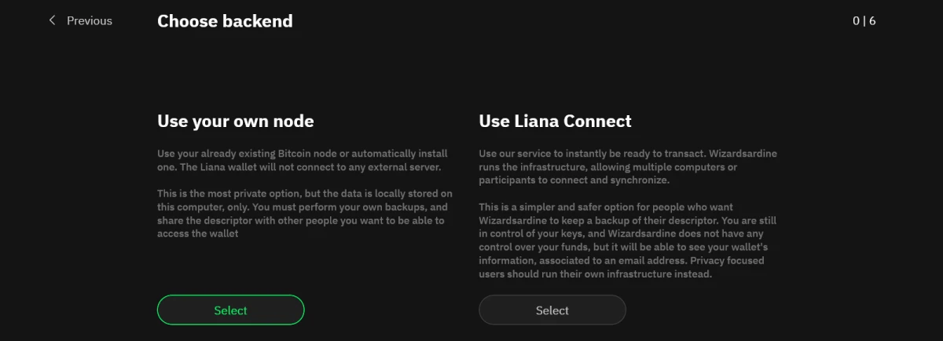The height and width of the screenshot is (341, 943).
Task: Go back using the Previous label
Action: (x=89, y=20)
